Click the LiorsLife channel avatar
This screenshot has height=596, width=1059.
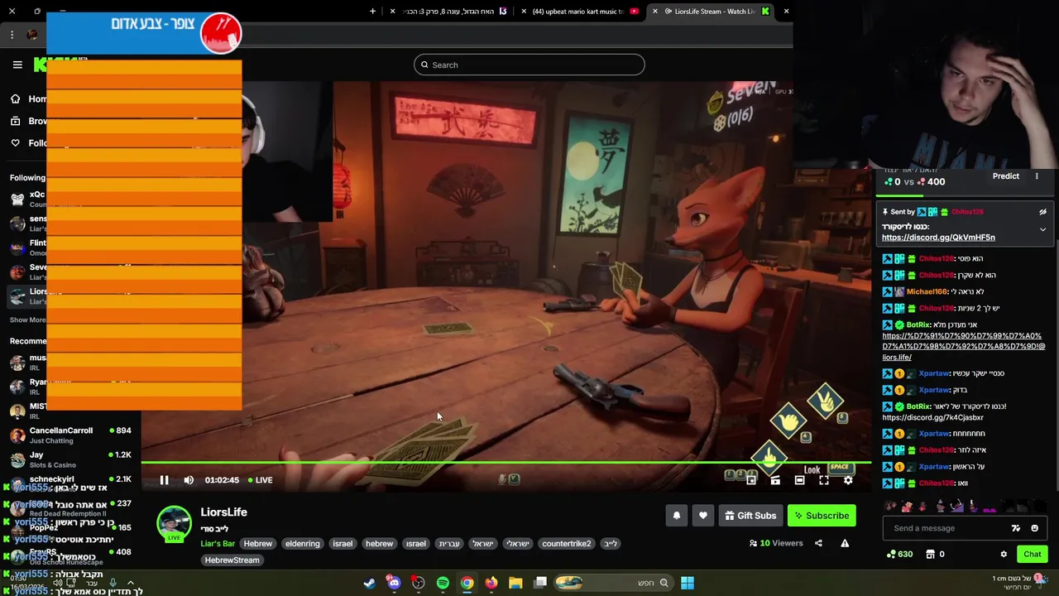(x=174, y=523)
